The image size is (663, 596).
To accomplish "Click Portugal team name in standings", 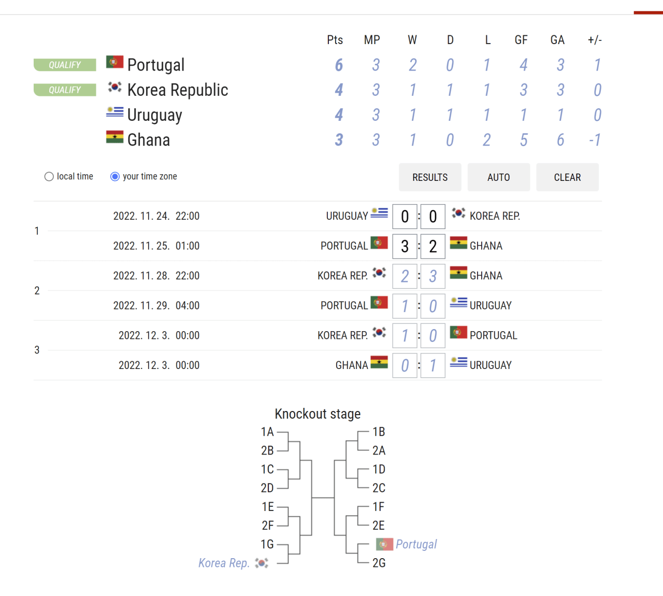I will coord(156,65).
